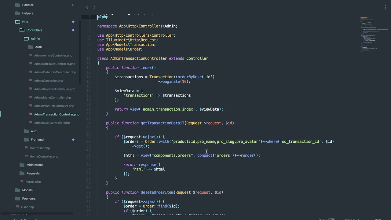391x220 pixels.
Task: Click the PHP file icon beside AdminAttributeController.php
Action: coord(31,64)
